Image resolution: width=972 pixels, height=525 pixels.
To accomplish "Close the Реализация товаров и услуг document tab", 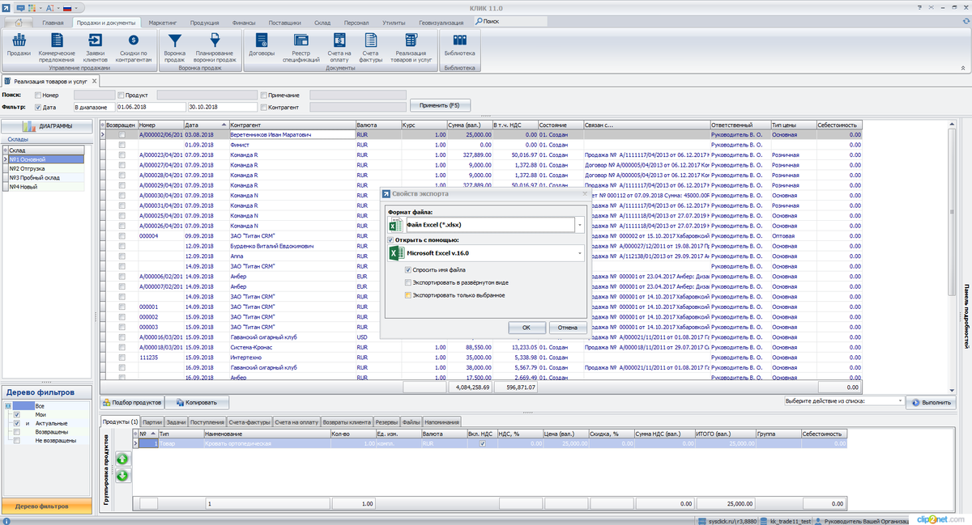I will (x=95, y=82).
